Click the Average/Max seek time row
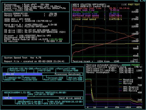 coord(101,8)
